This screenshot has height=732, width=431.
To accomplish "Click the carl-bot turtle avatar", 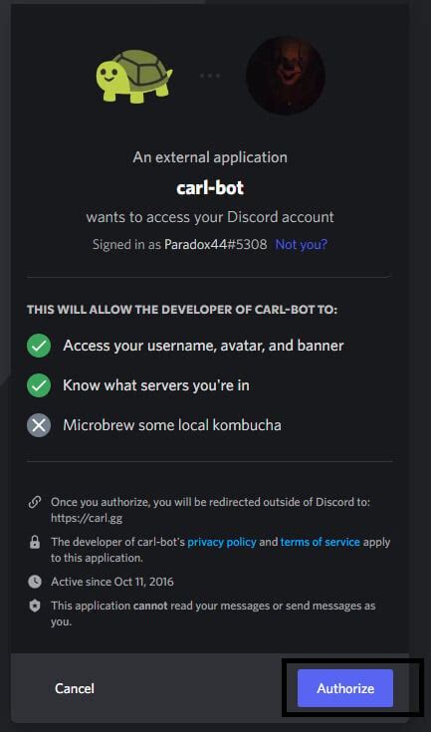I will coord(133,76).
